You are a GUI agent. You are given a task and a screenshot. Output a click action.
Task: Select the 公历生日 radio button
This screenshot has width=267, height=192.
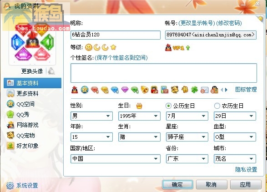tap(168, 106)
